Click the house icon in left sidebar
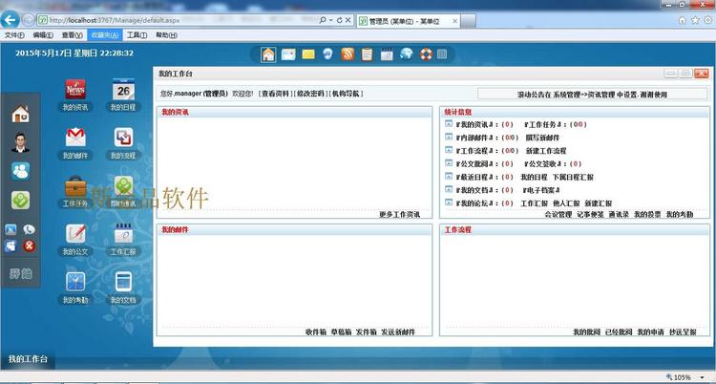716x384 pixels. (21, 114)
